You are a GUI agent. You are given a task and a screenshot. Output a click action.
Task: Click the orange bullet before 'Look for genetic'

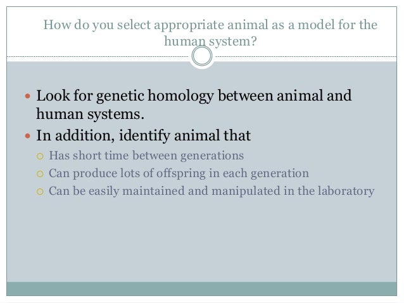(28, 96)
